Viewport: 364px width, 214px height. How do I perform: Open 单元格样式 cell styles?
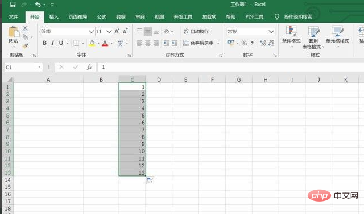(337, 37)
